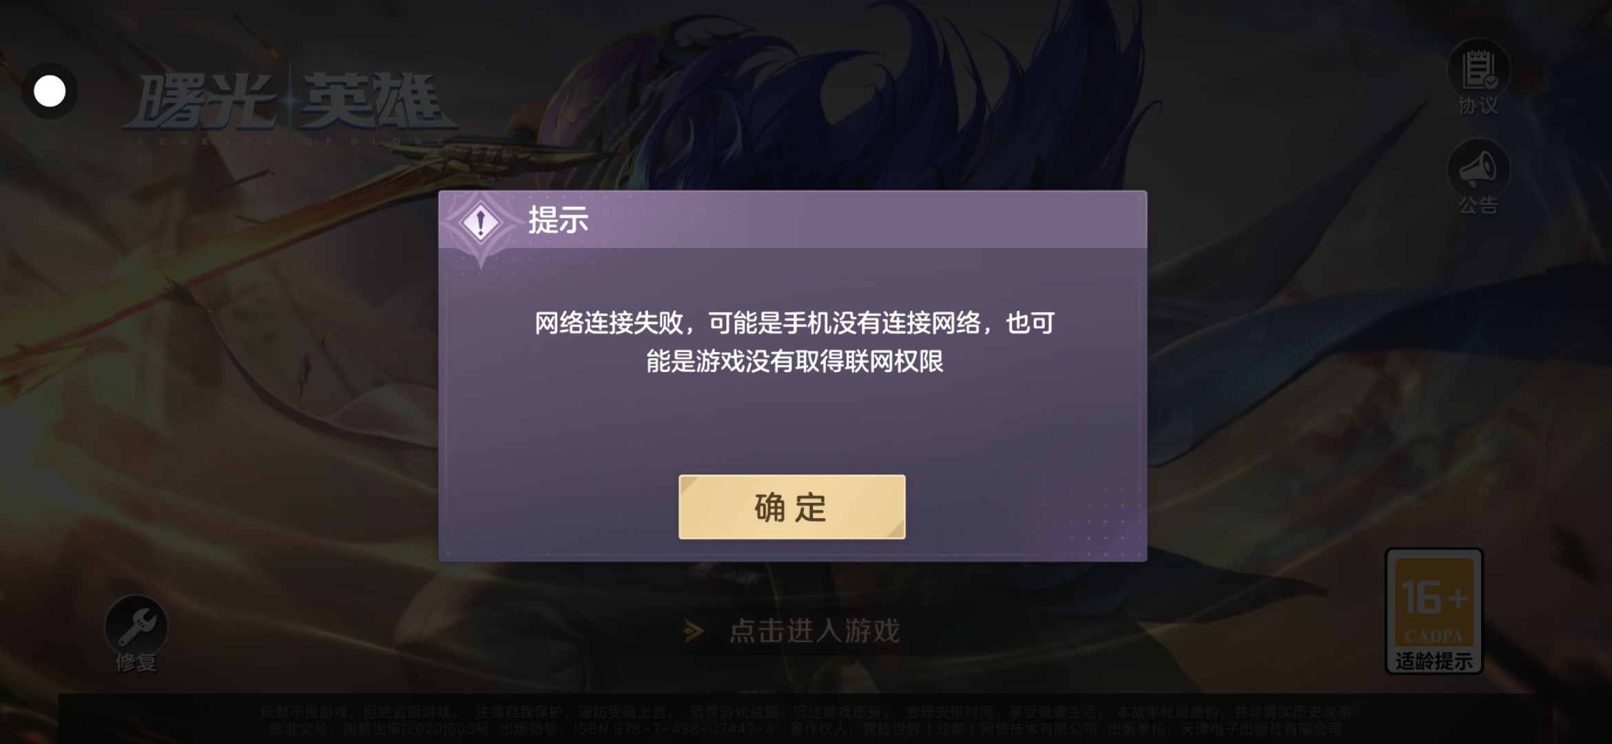
Task: Click the purple dialog header bar
Action: (x=793, y=220)
